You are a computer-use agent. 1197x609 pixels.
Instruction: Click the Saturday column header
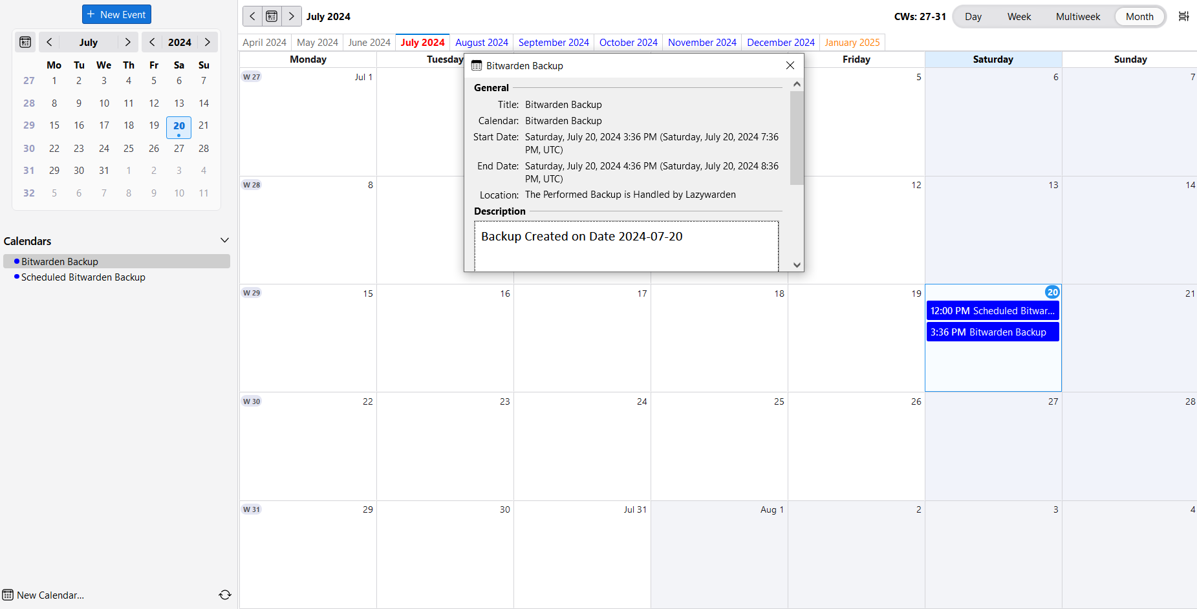tap(993, 59)
